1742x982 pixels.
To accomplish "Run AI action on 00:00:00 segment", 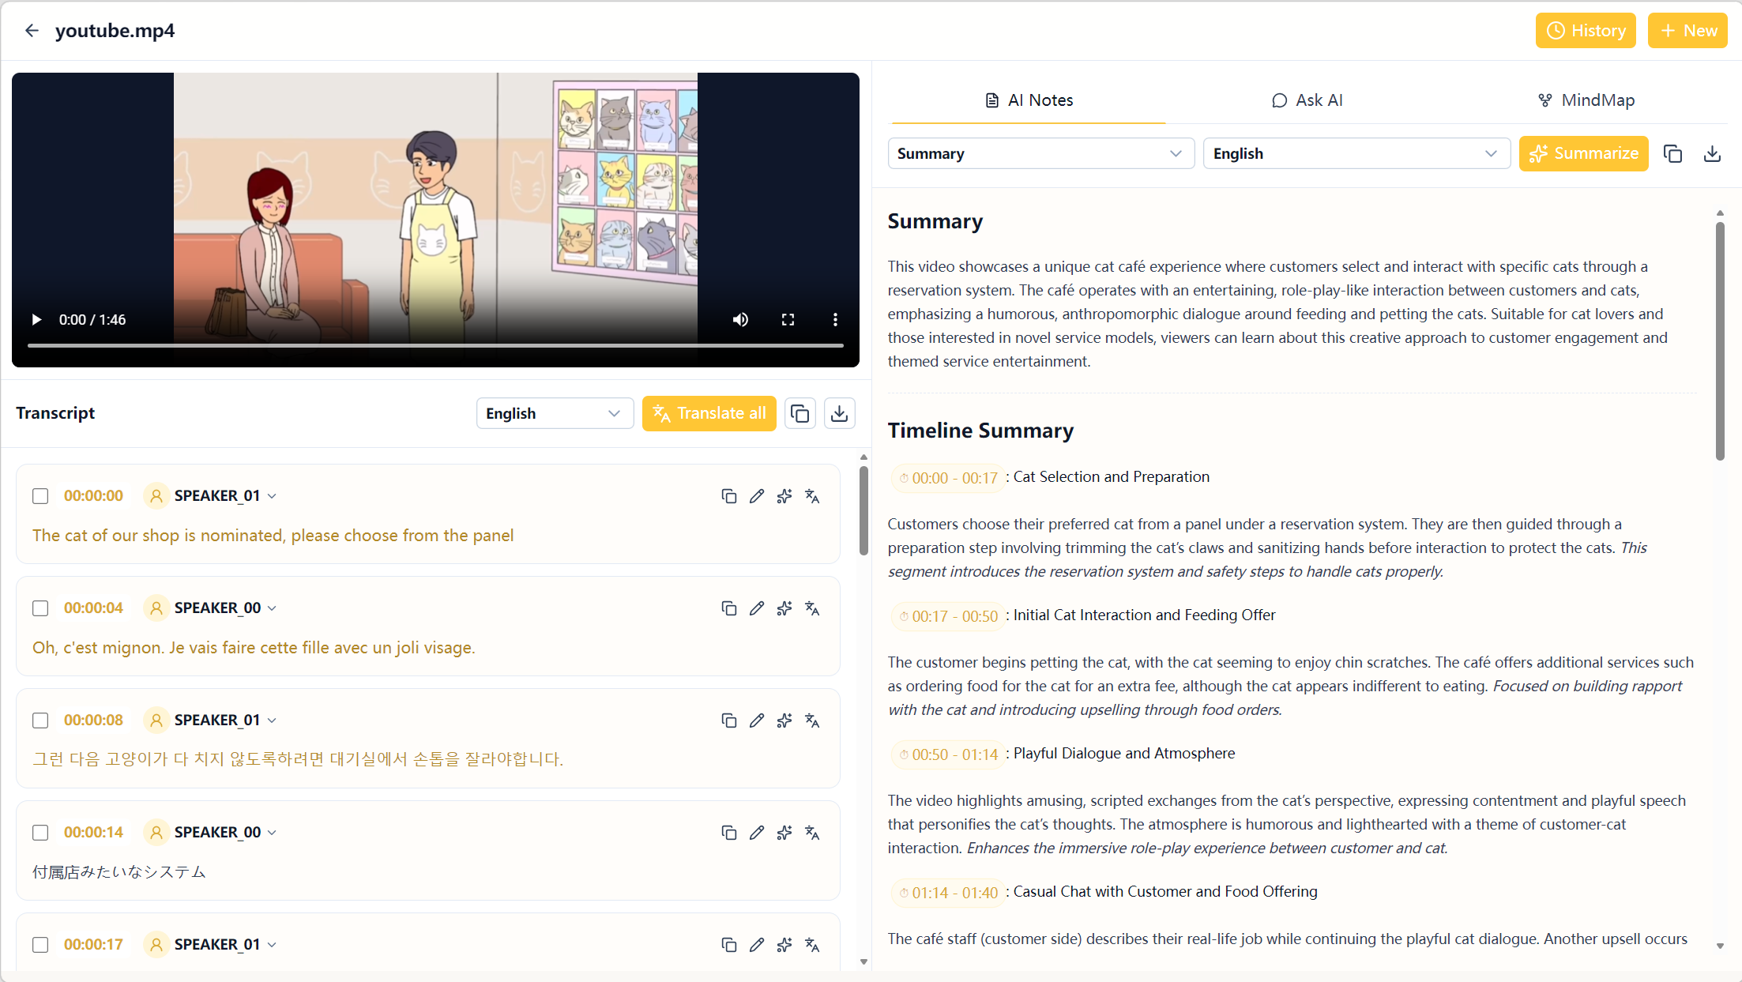I will pos(784,496).
